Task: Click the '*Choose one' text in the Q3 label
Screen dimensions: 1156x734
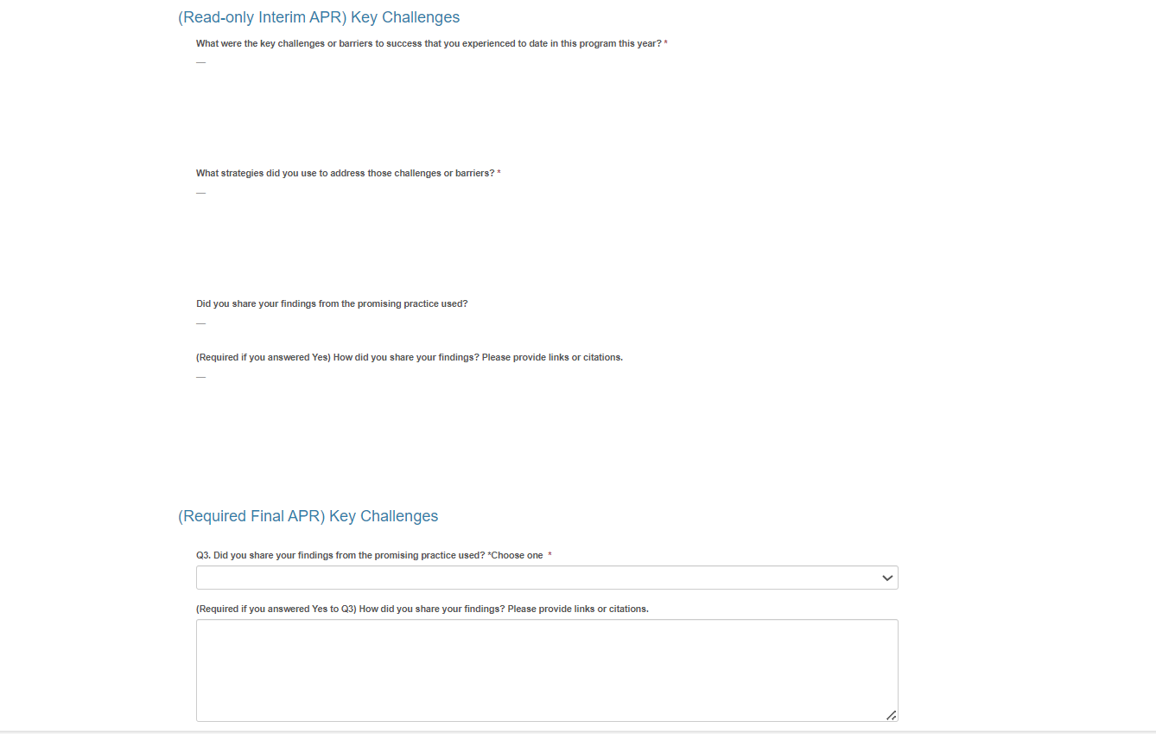Action: (515, 555)
